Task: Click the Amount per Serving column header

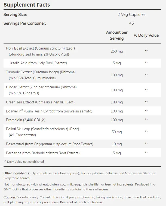Action: (117, 36)
